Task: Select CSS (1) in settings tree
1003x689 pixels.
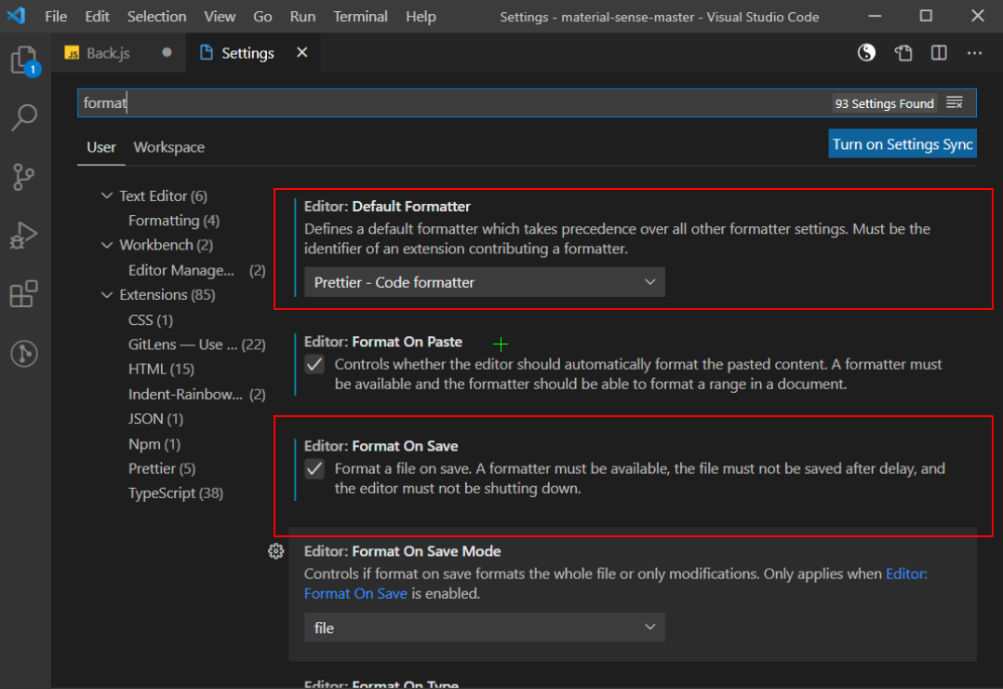Action: click(151, 320)
